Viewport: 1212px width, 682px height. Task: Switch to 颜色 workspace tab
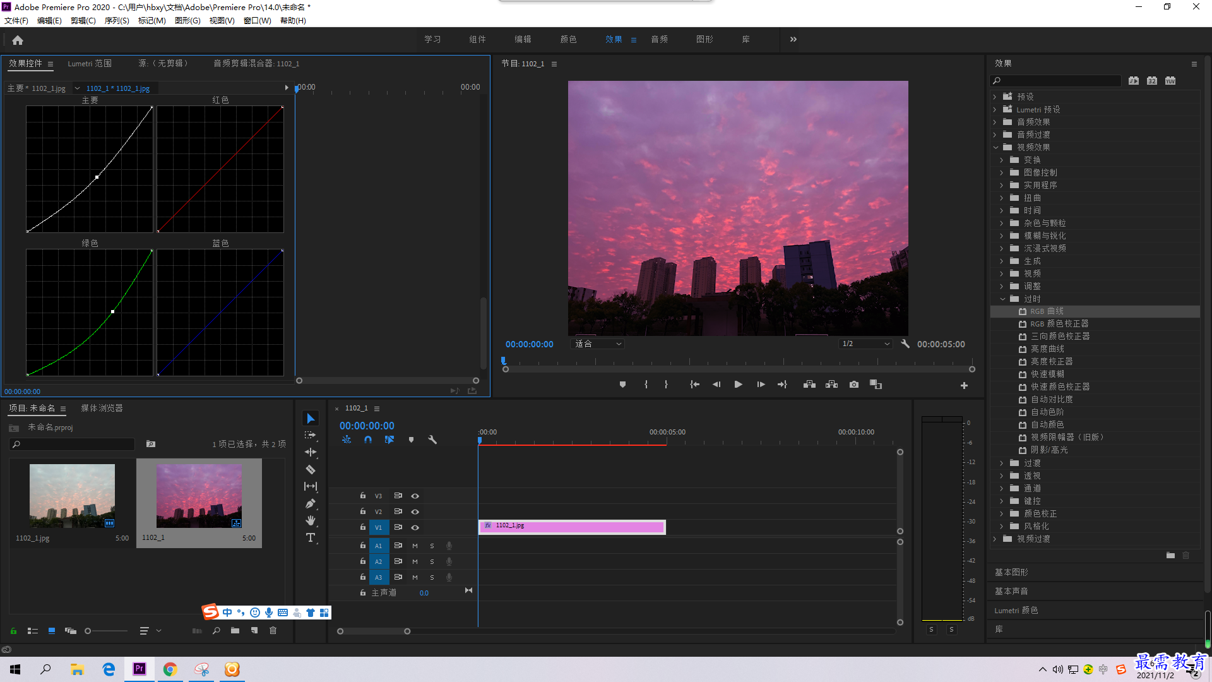(x=568, y=39)
